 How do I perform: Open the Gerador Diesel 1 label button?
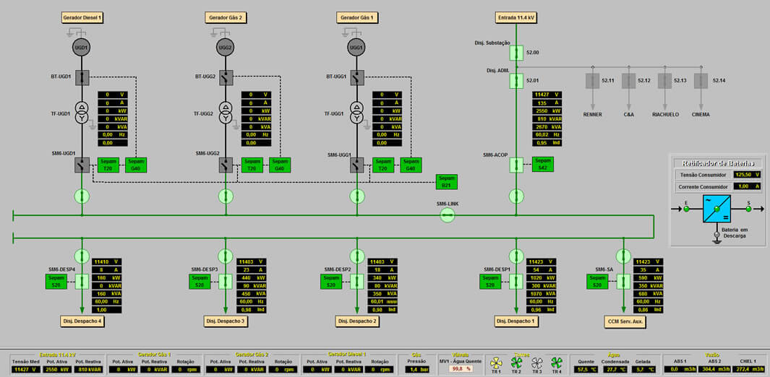(x=82, y=17)
